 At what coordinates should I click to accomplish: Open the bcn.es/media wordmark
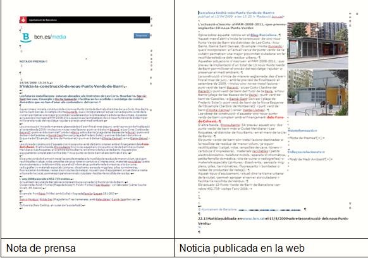pyautogui.click(x=50, y=37)
